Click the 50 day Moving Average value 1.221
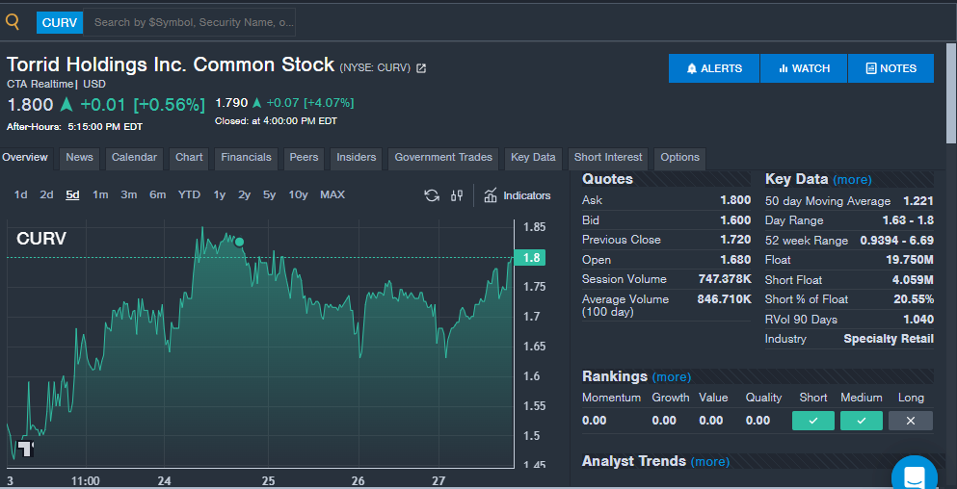The image size is (957, 489). (918, 201)
